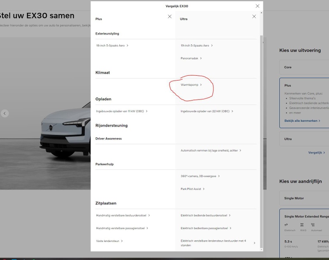Viewport: 329px width, 260px height.
Task: Open 18-inch 5-Spaaks Aero details
Action: [112, 46]
